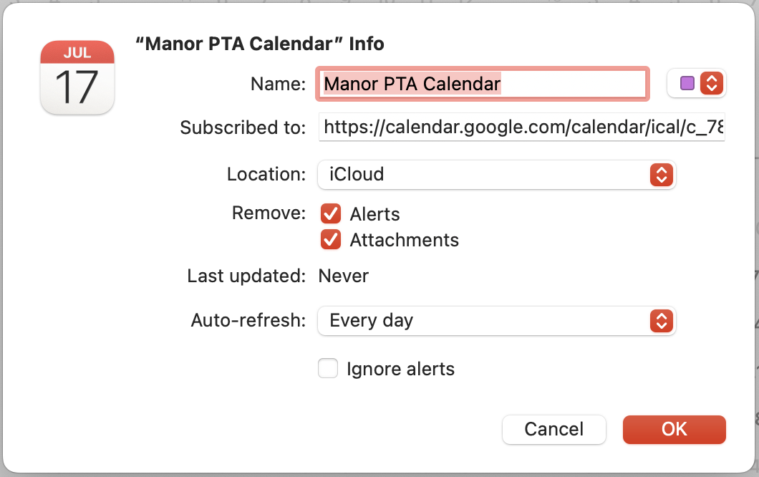Viewport: 759px width, 477px height.
Task: Click the checkmark icon beside Attachments
Action: [x=330, y=240]
